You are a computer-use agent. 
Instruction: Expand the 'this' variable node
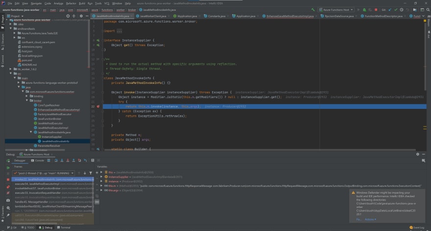(101, 172)
